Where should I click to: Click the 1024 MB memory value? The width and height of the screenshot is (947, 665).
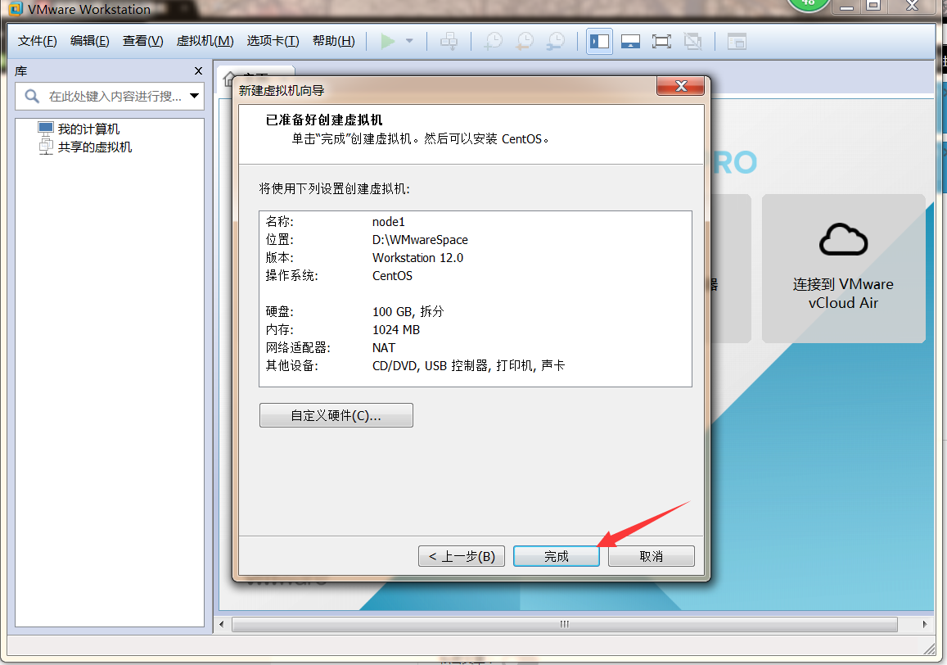[396, 329]
